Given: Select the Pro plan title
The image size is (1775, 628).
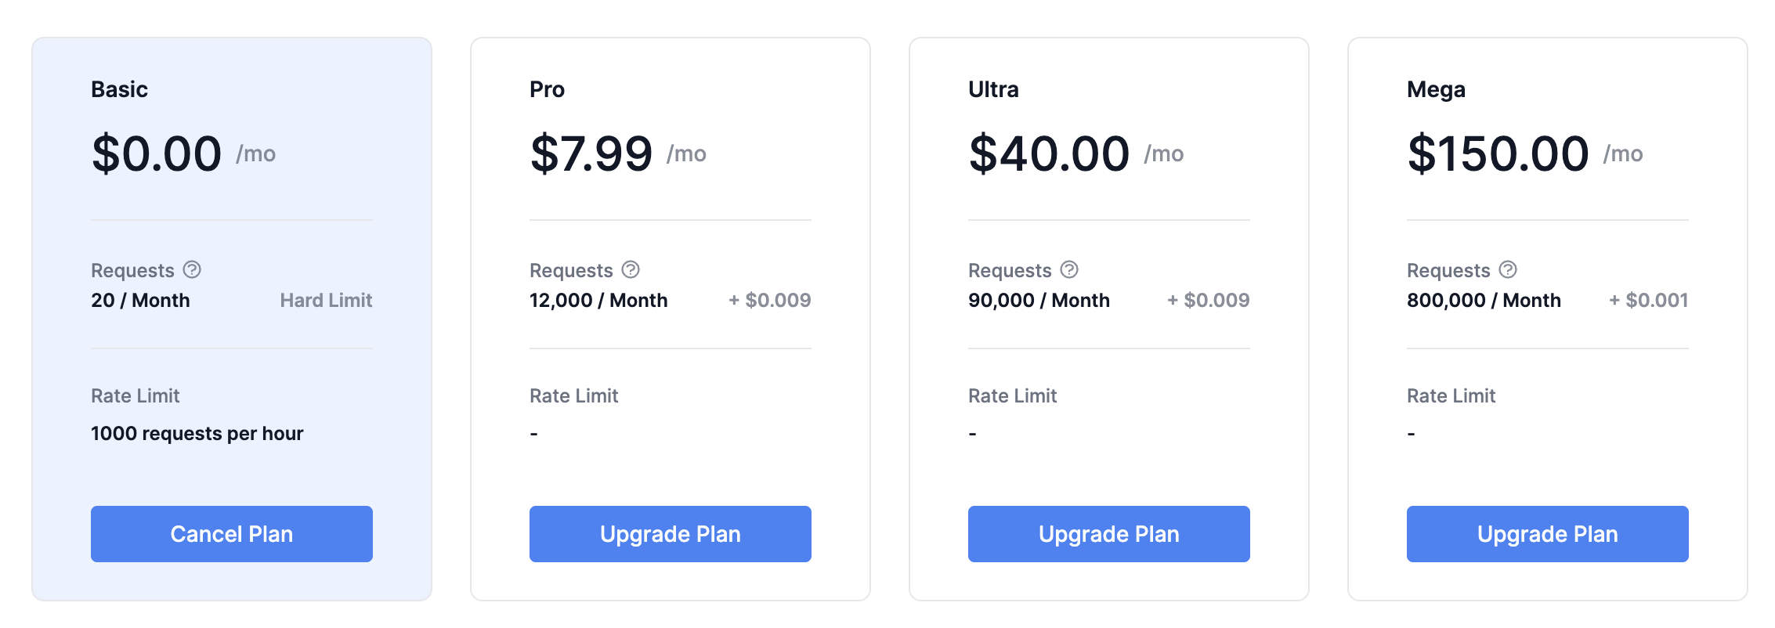Looking at the screenshot, I should 547,89.
